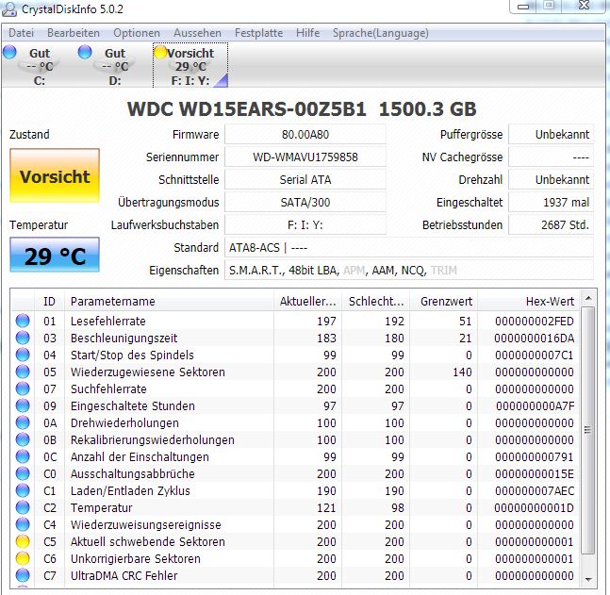Open the Aussehen menu
This screenshot has width=610, height=595.
click(197, 33)
